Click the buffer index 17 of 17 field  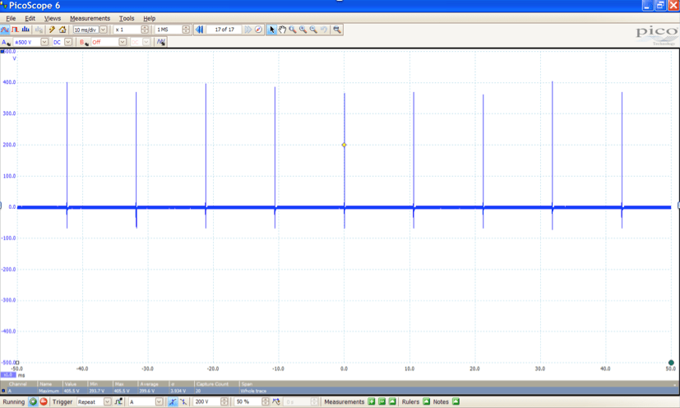click(x=224, y=30)
